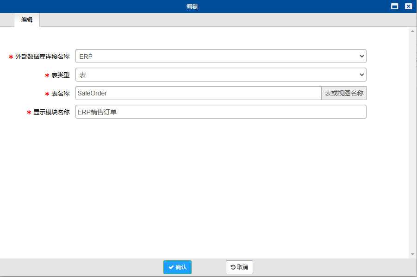The height and width of the screenshot is (277, 417).
Task: Click the X icon in the title bar
Action: coord(408,6)
